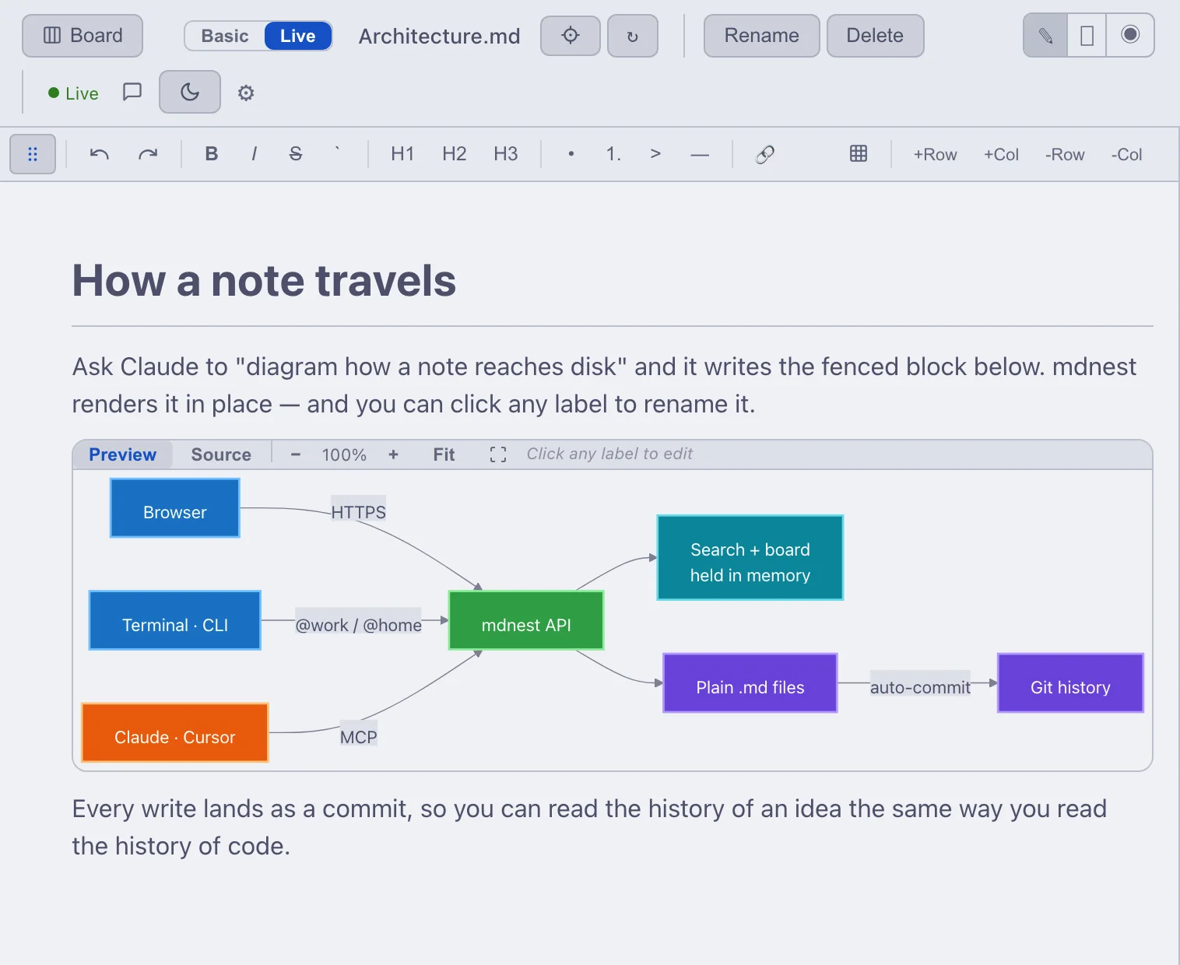Image resolution: width=1180 pixels, height=965 pixels.
Task: Click Search + board held in memory node
Action: click(750, 558)
